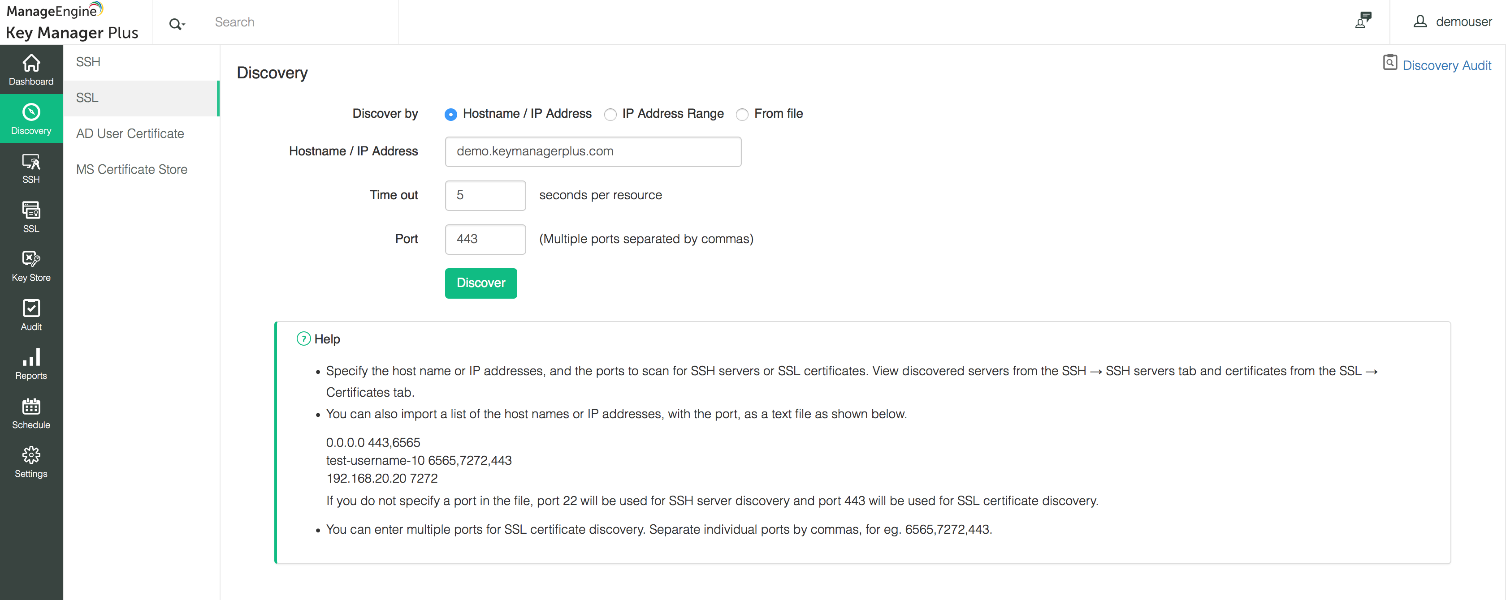Open the Reports bar chart icon
The width and height of the screenshot is (1506, 600).
[31, 364]
